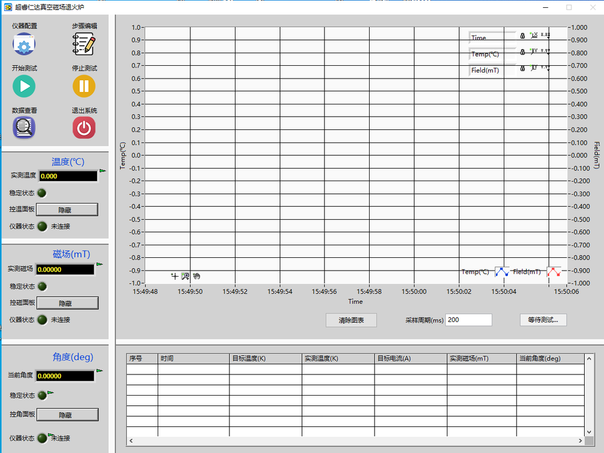Select the graph zoom tool
604x453 pixels.
pos(185,276)
